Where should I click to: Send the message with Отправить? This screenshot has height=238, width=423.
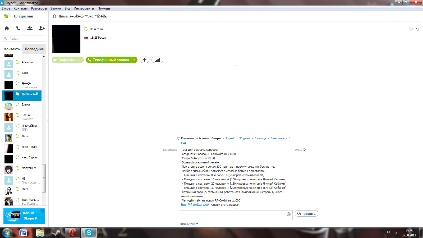click(306, 213)
